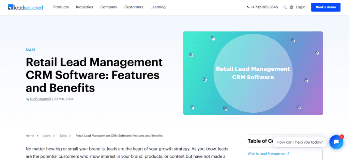Viewport: 349px width, 160px height.
Task: Click breadcrumb chevron after Sales
Action: coord(70,136)
